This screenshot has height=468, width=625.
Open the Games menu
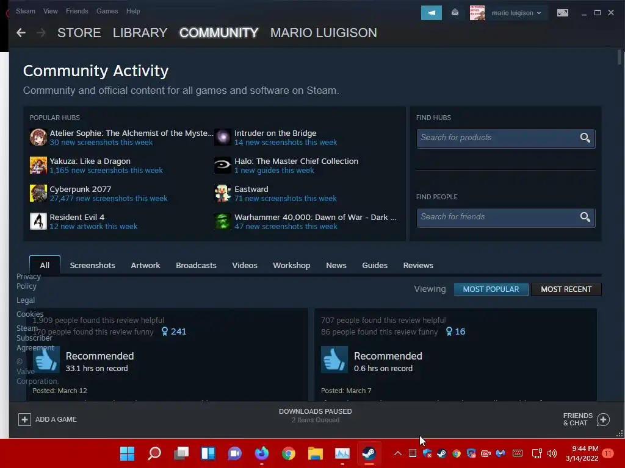coord(107,11)
